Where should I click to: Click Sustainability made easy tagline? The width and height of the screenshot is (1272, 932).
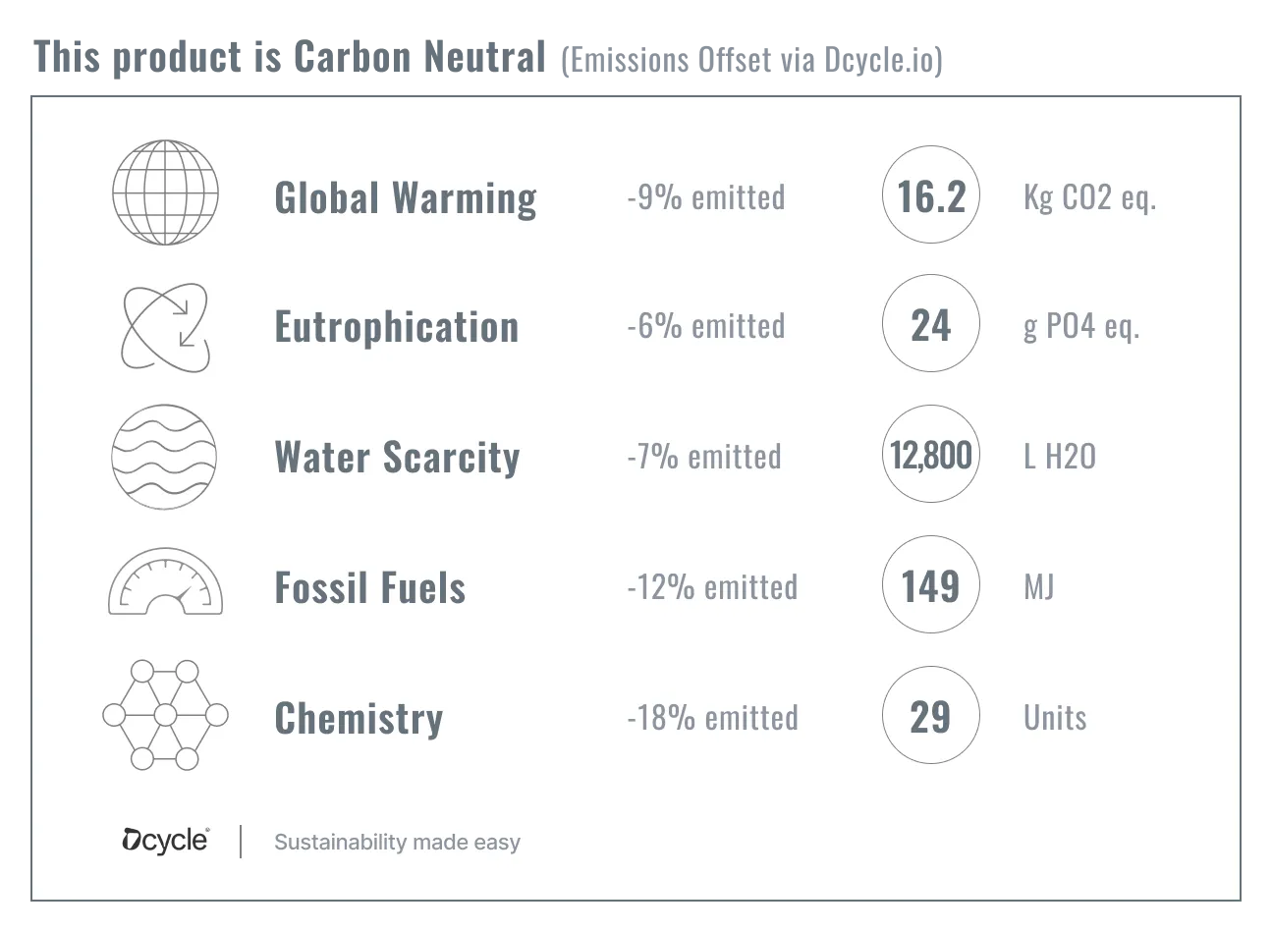pyautogui.click(x=397, y=842)
